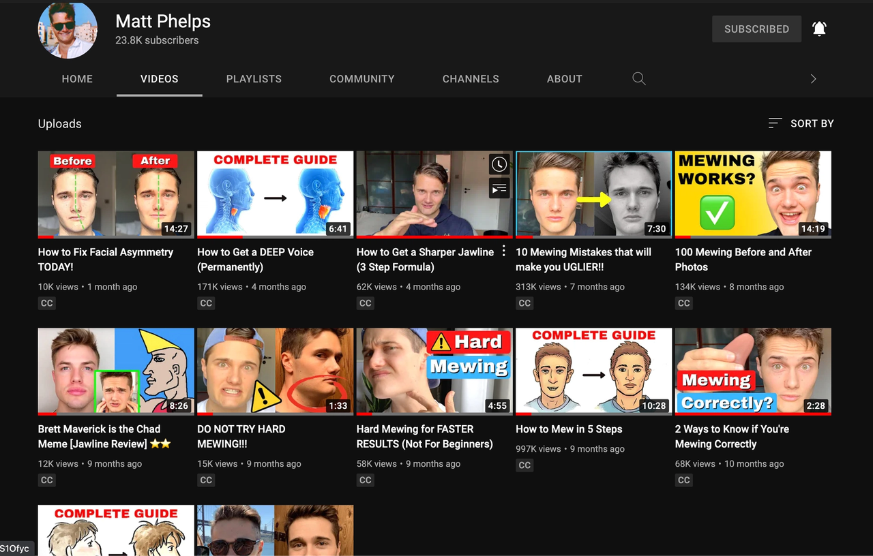Screen dimensions: 873x556
Task: Click CC badge under Hard Mewing for FASTER RESULTS
Action: pos(366,480)
